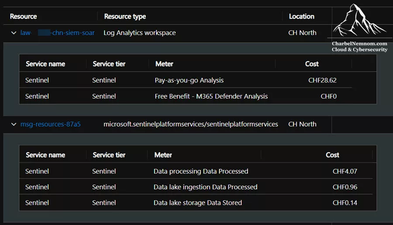The width and height of the screenshot is (393, 225).
Task: Select the 'Data processing Data Processed' meter cell
Action: click(x=201, y=171)
